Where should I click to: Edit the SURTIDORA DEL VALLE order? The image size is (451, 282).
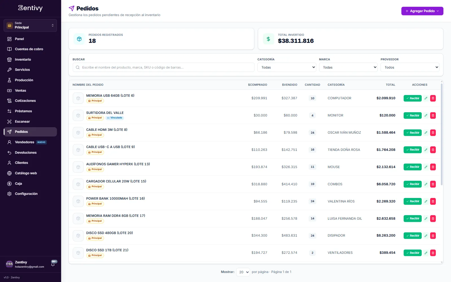click(x=426, y=115)
